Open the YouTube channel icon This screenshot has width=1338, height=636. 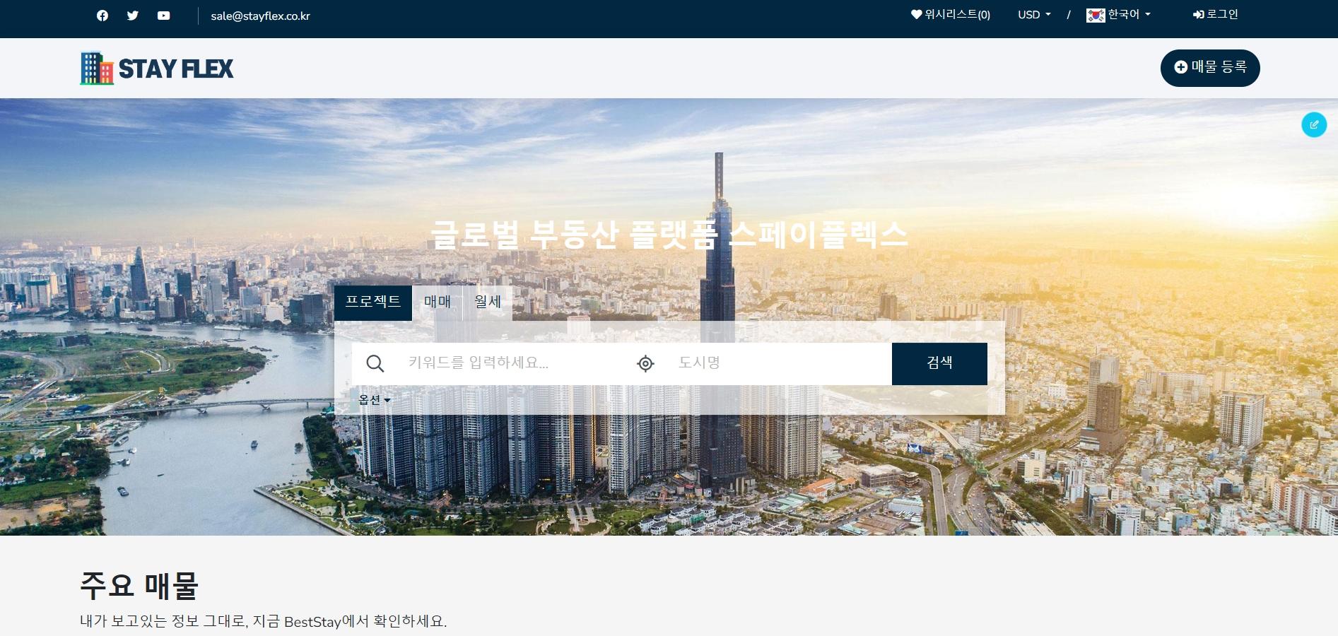tap(163, 14)
